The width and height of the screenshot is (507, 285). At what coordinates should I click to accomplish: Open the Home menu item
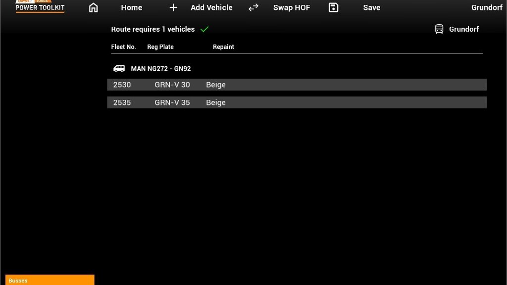tap(131, 7)
